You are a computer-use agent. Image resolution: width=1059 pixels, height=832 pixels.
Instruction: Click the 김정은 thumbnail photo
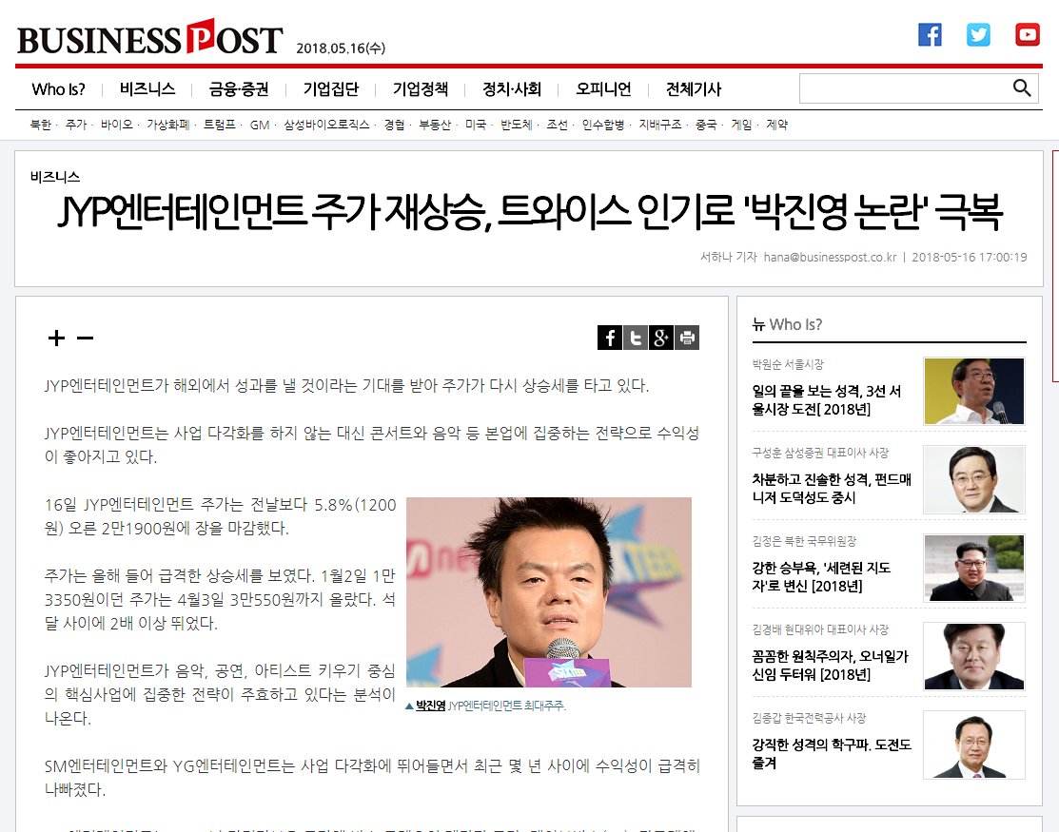974,568
